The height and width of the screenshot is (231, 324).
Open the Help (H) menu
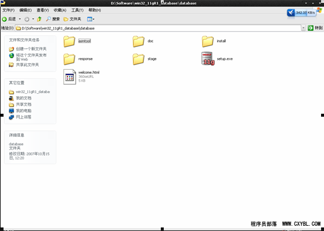[x=95, y=10]
